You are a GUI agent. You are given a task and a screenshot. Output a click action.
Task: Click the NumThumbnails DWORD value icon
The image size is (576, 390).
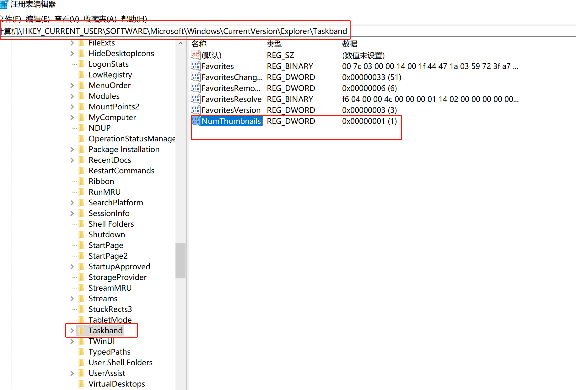196,121
